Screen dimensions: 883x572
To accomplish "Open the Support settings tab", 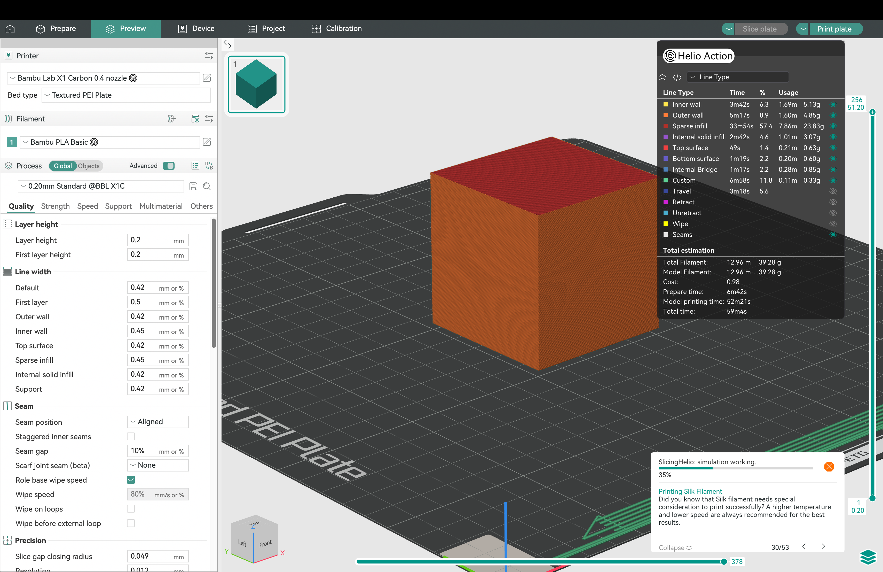I will (x=118, y=206).
